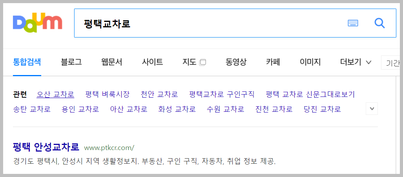Open related search 송탄 교차로

[32, 109]
